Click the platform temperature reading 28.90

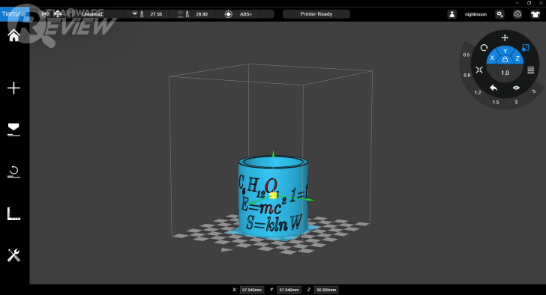(202, 14)
